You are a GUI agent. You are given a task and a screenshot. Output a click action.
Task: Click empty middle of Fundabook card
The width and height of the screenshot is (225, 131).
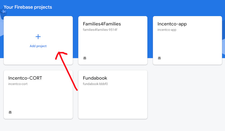113,101
